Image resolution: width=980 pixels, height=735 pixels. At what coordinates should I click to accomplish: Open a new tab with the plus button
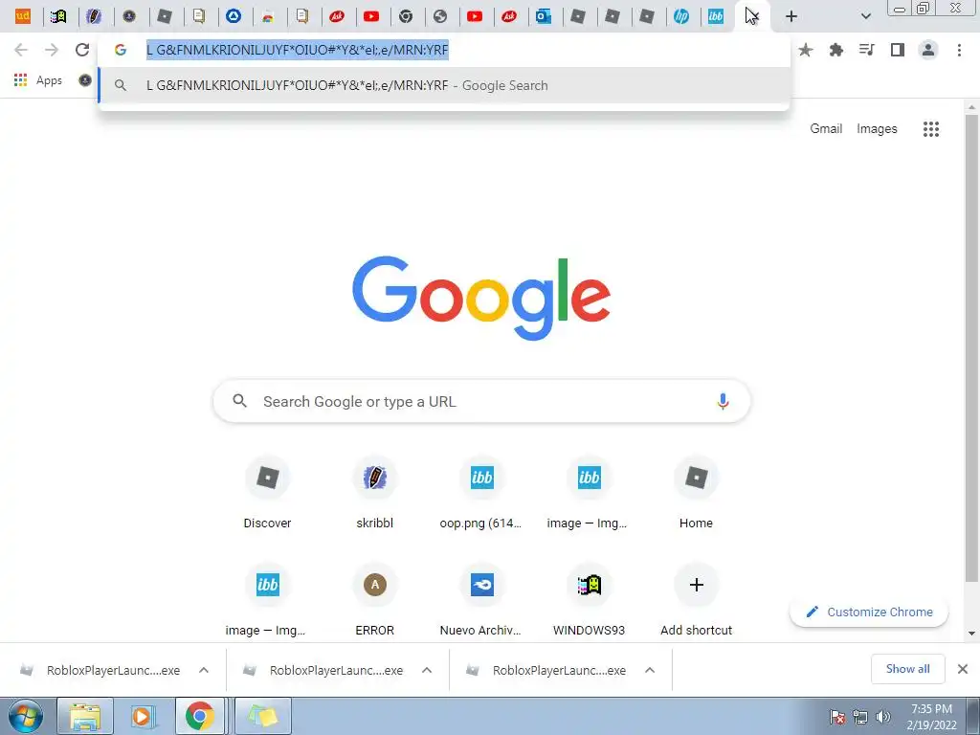click(x=791, y=16)
